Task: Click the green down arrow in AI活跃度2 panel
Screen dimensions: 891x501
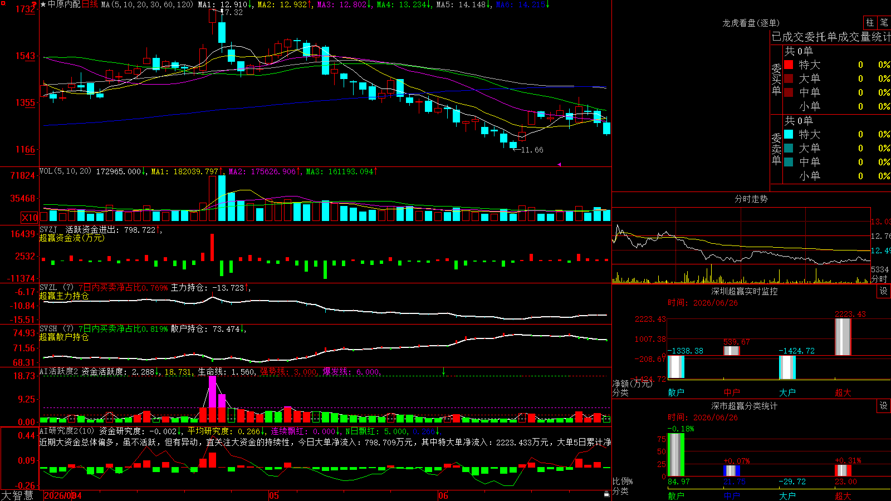Action: (x=444, y=371)
